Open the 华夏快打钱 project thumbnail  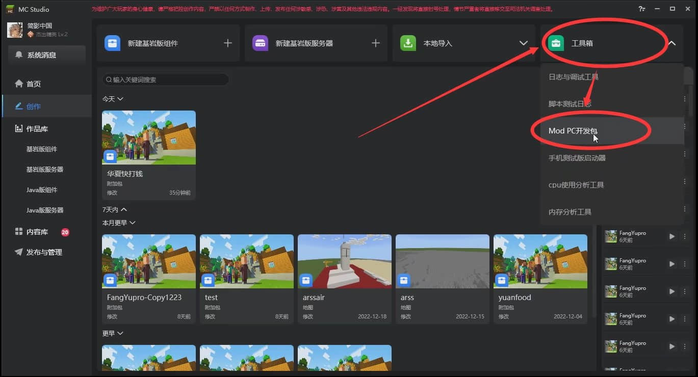(x=149, y=138)
